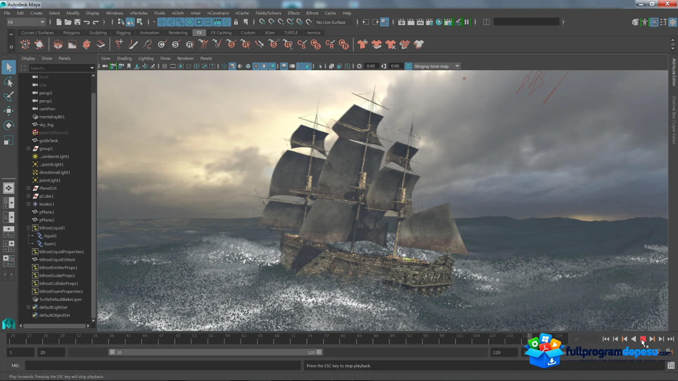This screenshot has width=678, height=381.
Task: Step forward one frame
Action: [661, 339]
